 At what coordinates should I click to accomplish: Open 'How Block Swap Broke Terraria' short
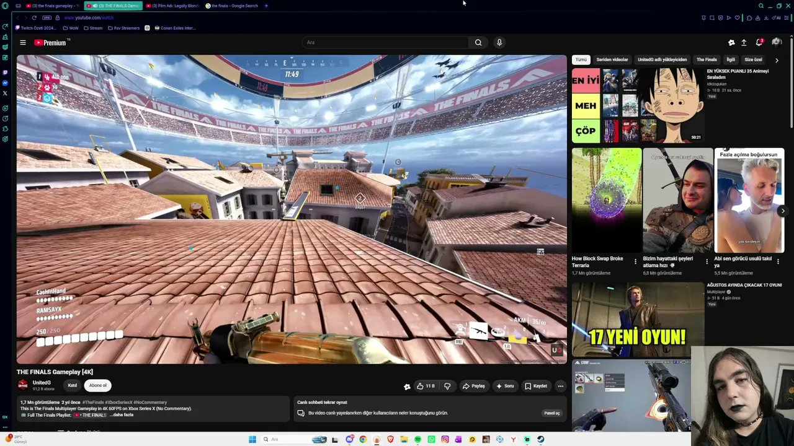coord(607,200)
